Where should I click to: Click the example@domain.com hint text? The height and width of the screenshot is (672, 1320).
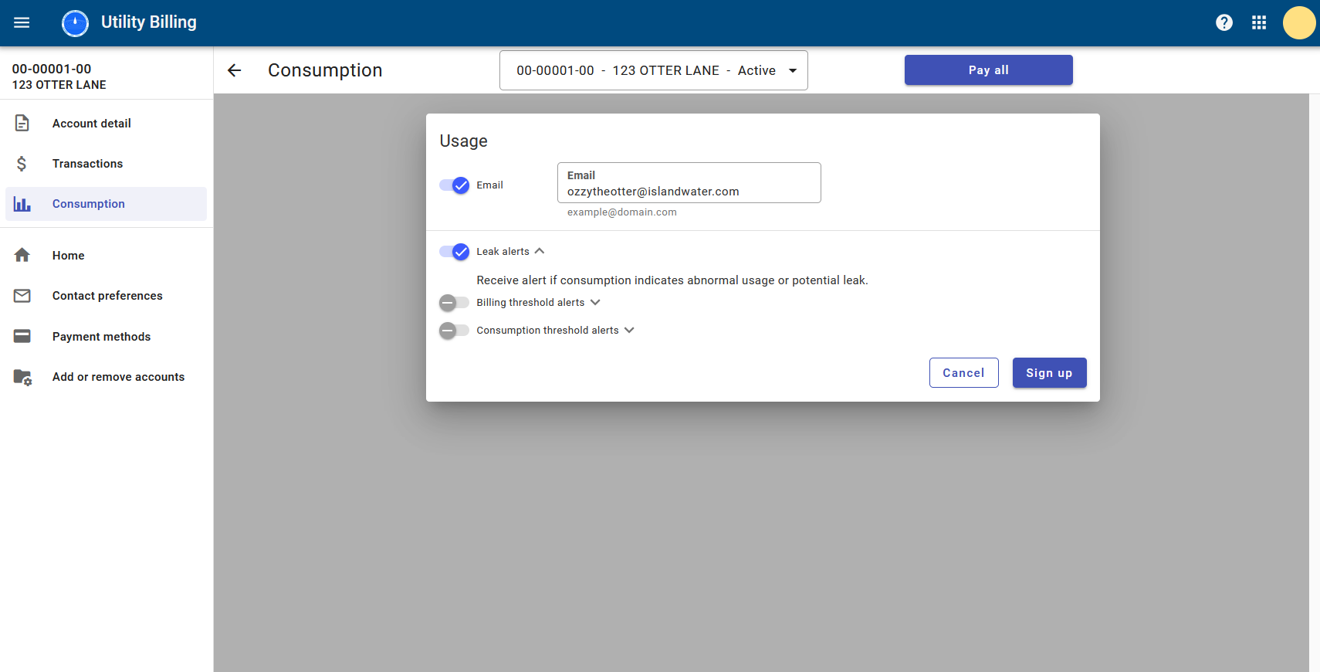(622, 212)
